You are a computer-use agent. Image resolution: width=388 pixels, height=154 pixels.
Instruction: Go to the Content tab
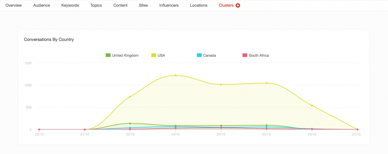point(120,6)
